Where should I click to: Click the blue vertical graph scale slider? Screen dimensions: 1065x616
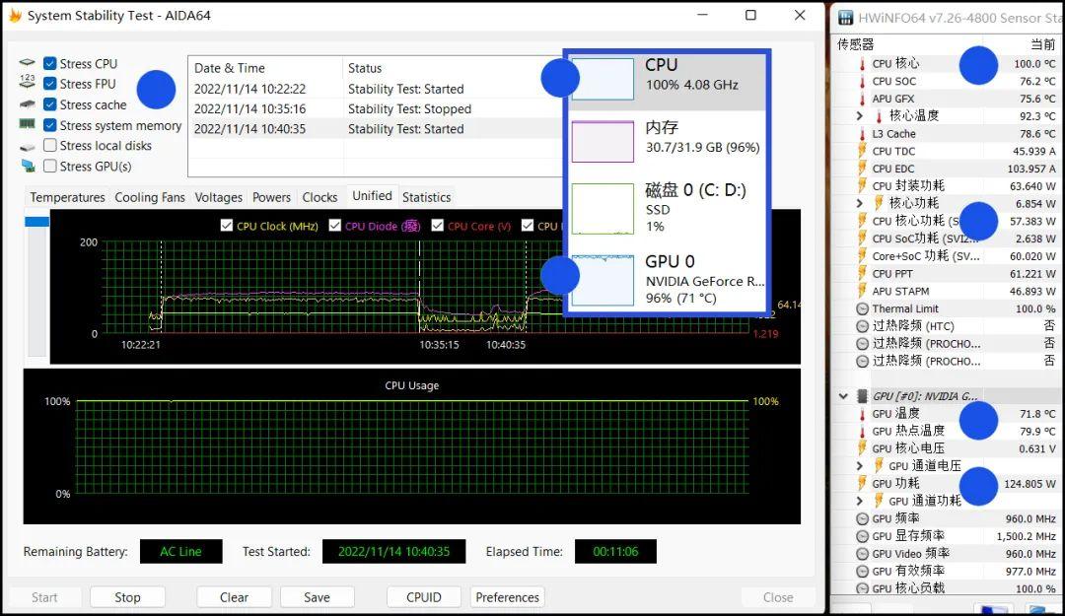pyautogui.click(x=36, y=222)
